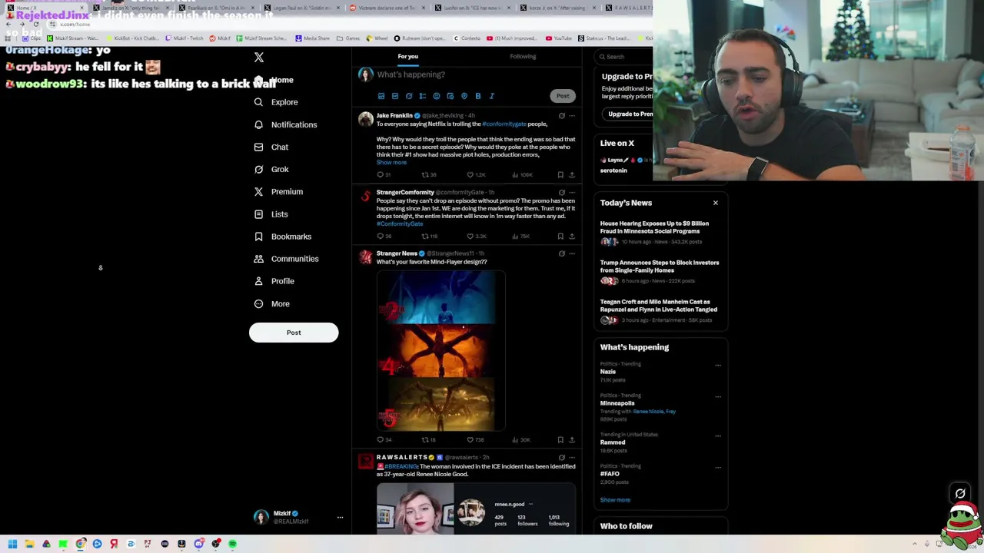Open more options on R A W S A L E R T S post
The width and height of the screenshot is (984, 553).
click(572, 458)
